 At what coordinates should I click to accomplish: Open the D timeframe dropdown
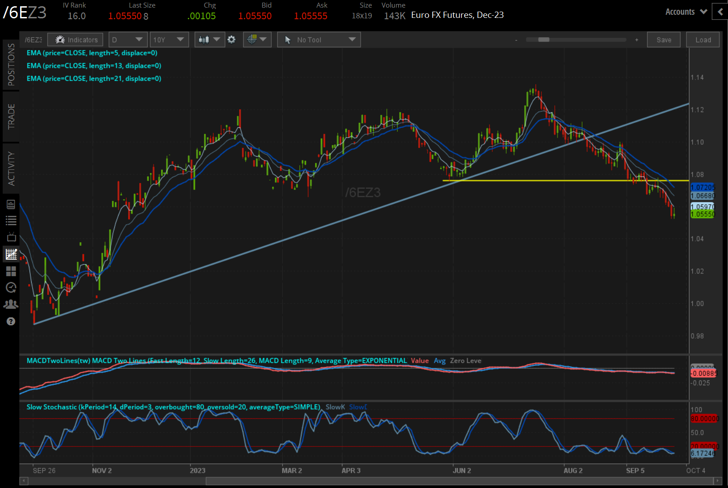[128, 39]
